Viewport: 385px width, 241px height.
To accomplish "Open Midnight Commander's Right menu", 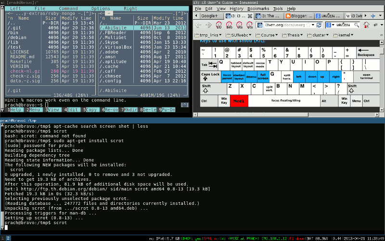I will coord(130,9).
